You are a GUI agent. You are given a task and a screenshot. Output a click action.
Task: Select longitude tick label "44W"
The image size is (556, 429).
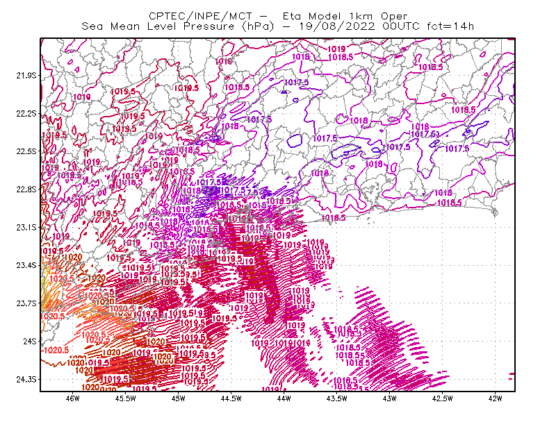point(284,398)
